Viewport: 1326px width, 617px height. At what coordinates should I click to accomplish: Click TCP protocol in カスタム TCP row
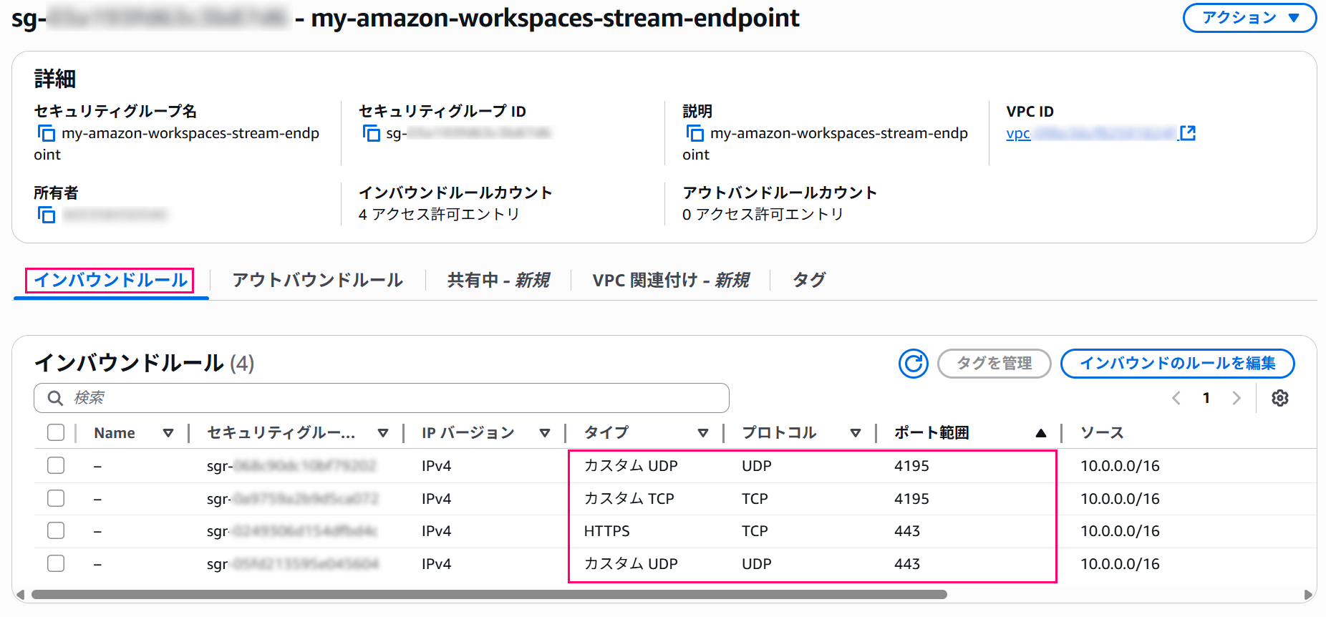[755, 499]
